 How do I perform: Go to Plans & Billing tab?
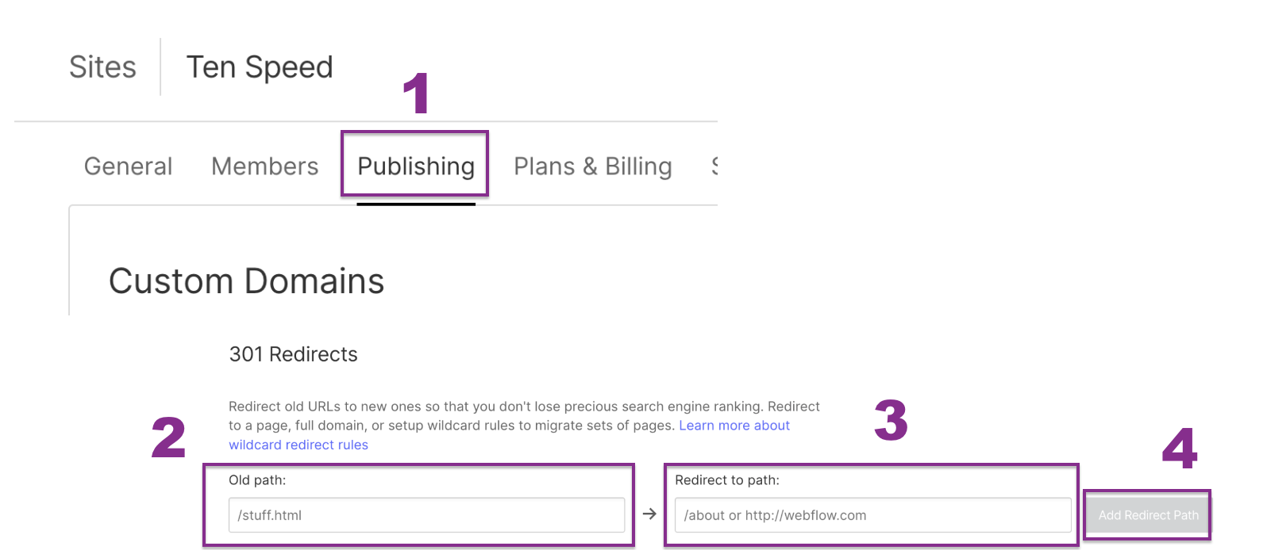[x=592, y=166]
